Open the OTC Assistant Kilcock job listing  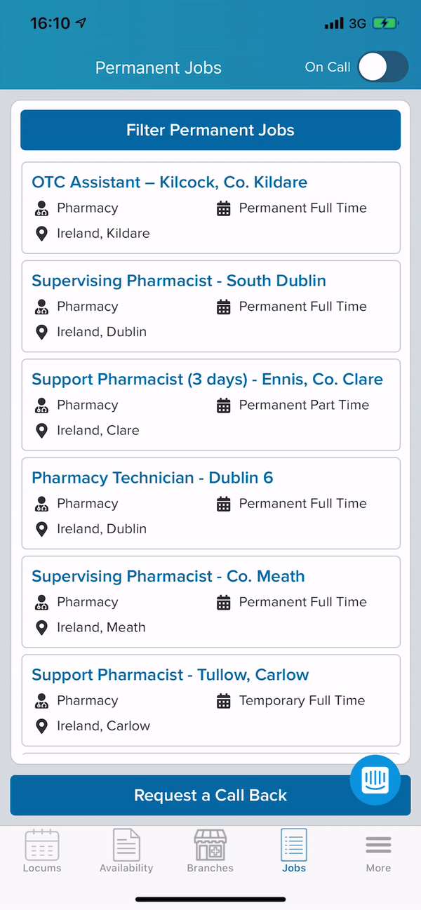coord(211,208)
